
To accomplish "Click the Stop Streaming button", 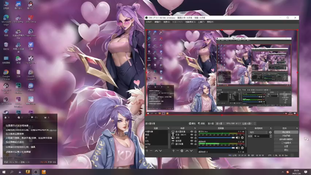I will click(286, 132).
